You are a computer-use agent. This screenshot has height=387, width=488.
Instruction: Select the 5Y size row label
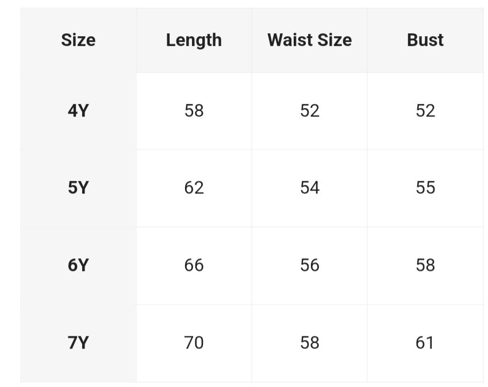(78, 188)
